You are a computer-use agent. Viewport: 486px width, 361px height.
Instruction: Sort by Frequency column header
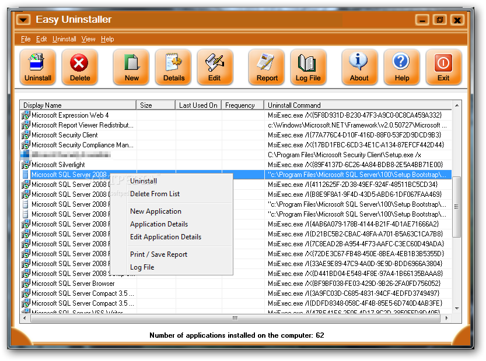pyautogui.click(x=243, y=105)
